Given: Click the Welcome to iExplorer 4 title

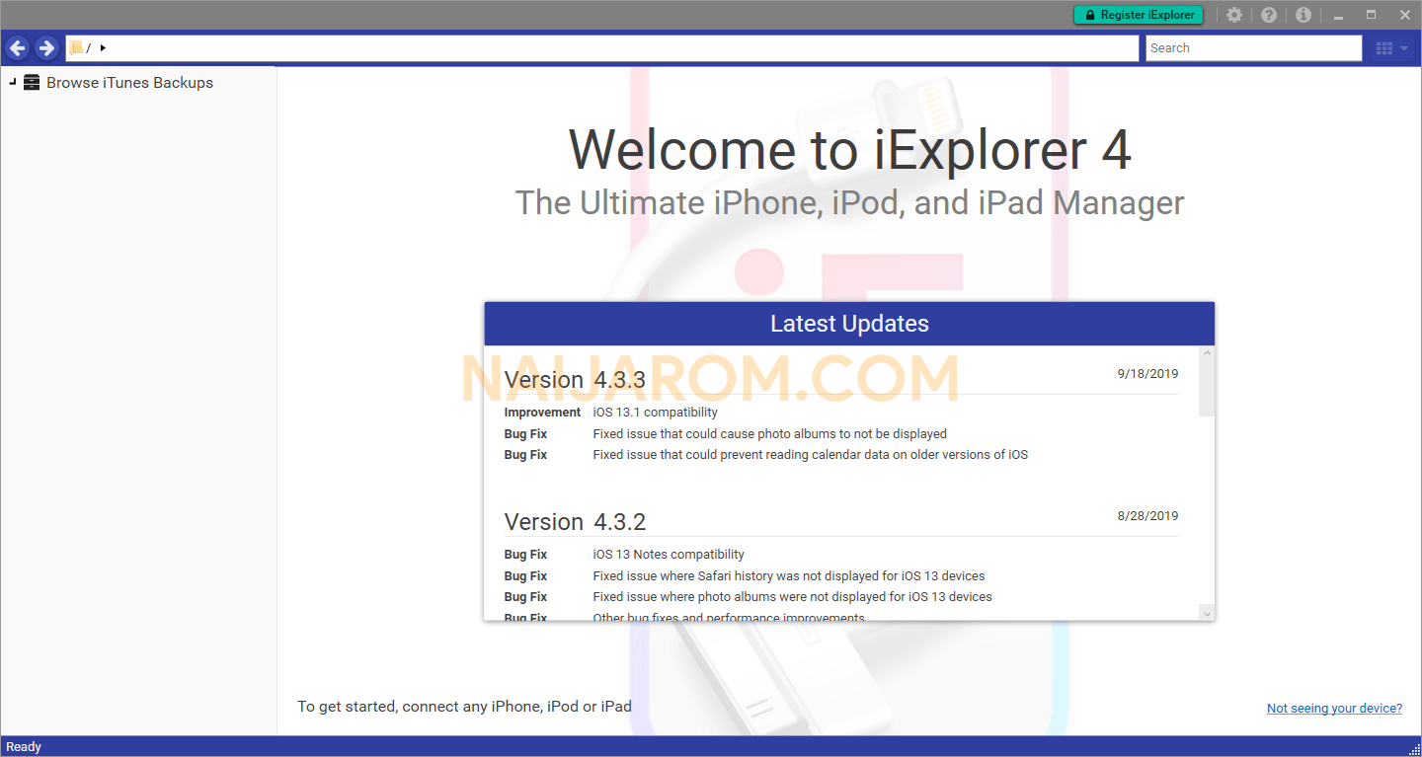Looking at the screenshot, I should coord(849,149).
